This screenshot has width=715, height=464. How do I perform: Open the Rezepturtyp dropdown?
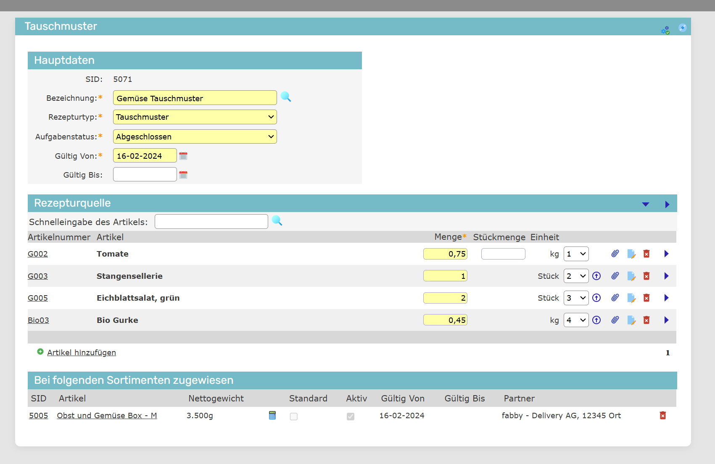(x=195, y=117)
